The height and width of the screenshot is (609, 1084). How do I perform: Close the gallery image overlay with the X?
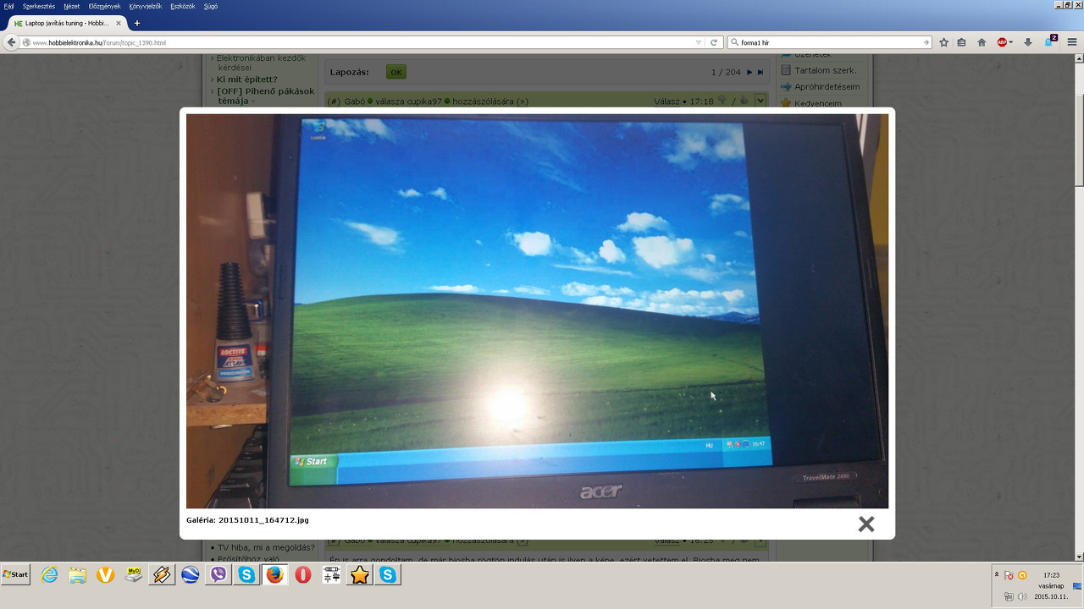point(866,524)
